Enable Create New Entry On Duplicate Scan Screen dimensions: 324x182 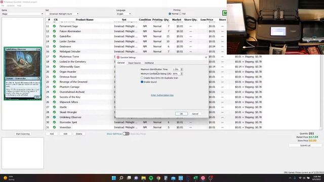pyautogui.click(x=142, y=78)
